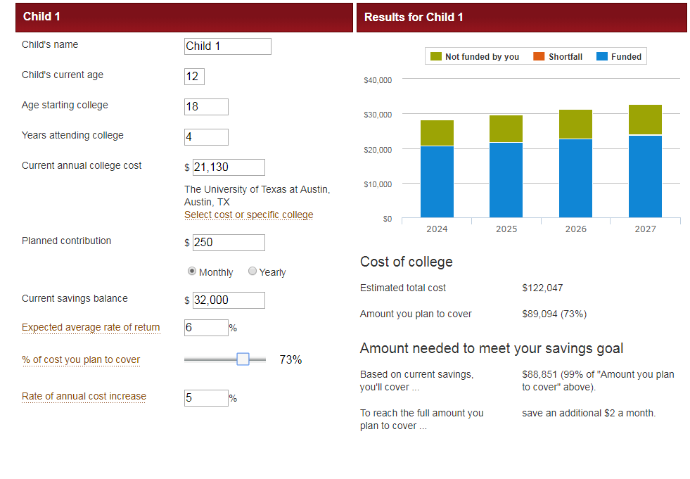The height and width of the screenshot is (479, 690).
Task: Click the Current annual college cost field
Action: coord(228,167)
